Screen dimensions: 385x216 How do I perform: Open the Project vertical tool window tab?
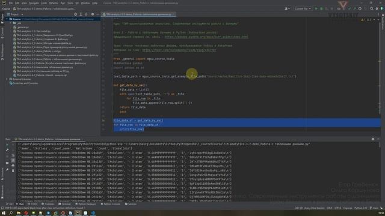point(2,19)
